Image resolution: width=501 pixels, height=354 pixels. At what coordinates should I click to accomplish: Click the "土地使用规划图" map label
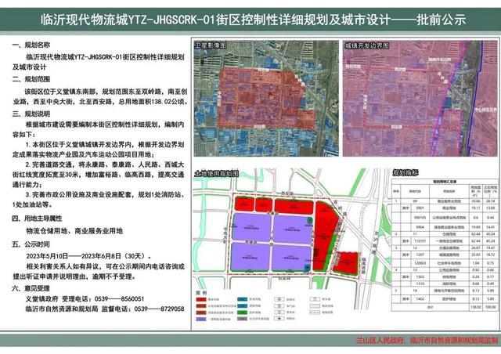pos(217,174)
